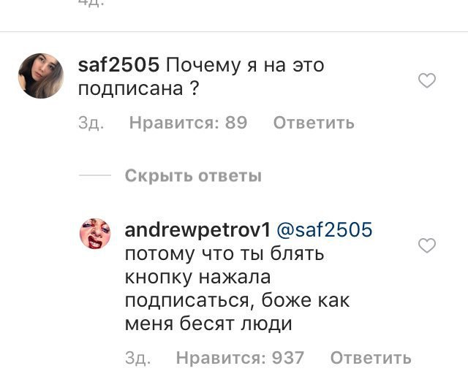Open saf2505's profile picture
Viewport: 468px width, 390px height.
(41, 76)
